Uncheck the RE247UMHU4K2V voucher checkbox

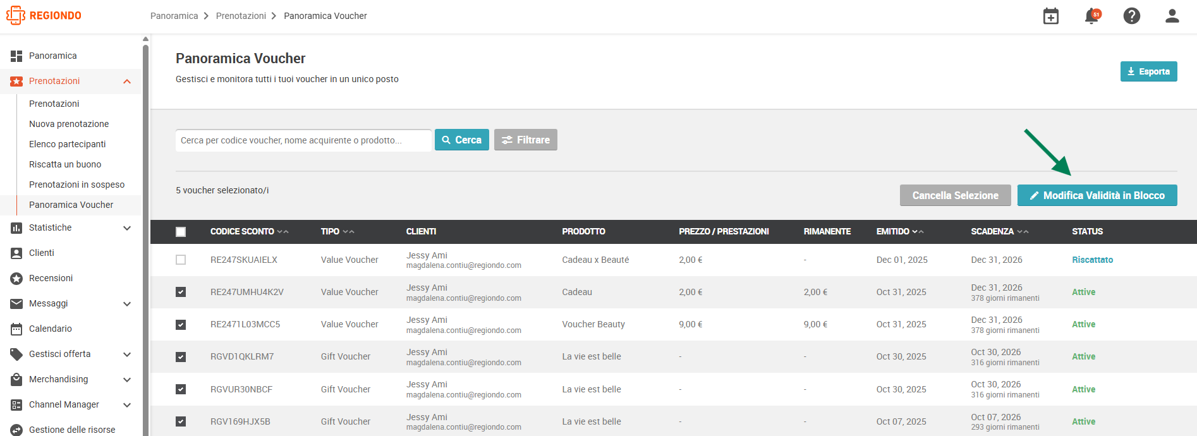pos(181,292)
